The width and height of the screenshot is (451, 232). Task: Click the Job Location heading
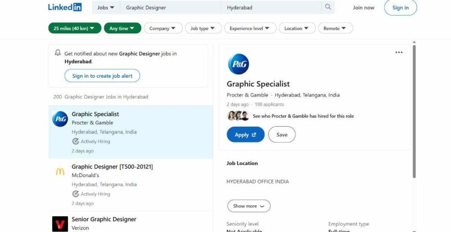click(x=242, y=163)
